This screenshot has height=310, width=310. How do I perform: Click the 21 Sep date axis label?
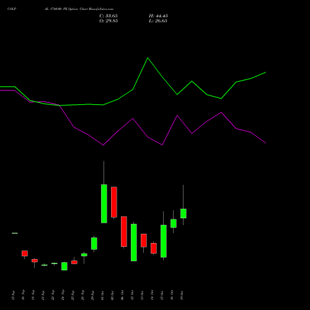(43, 295)
